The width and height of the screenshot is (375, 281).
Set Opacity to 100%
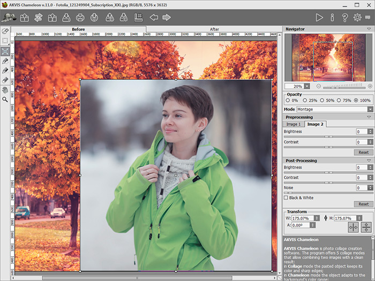pos(356,101)
